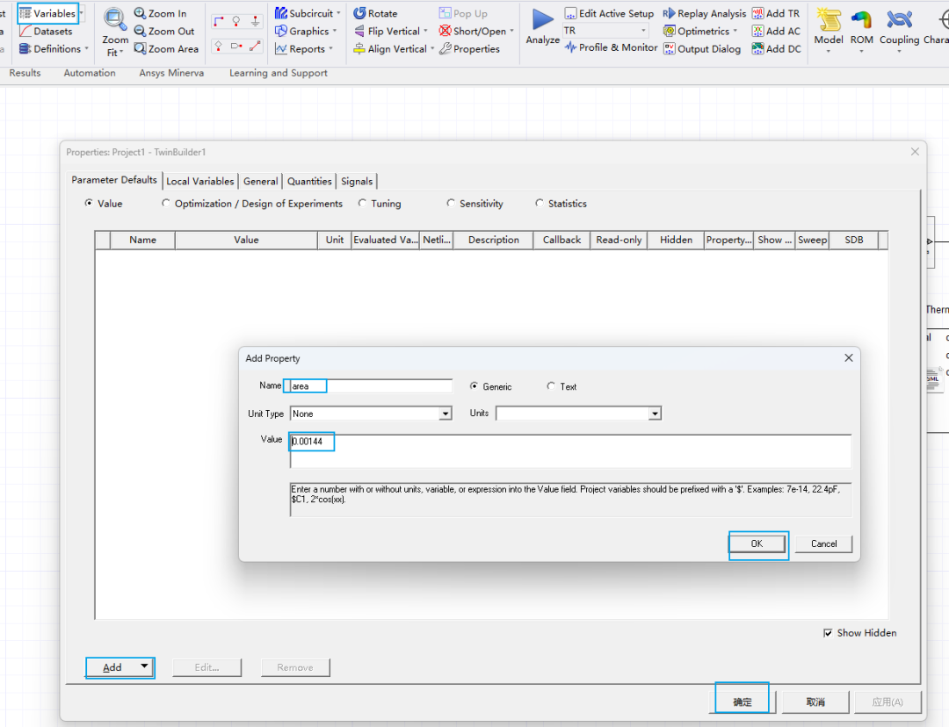Uncheck the Show Hidden checkbox

coord(828,633)
